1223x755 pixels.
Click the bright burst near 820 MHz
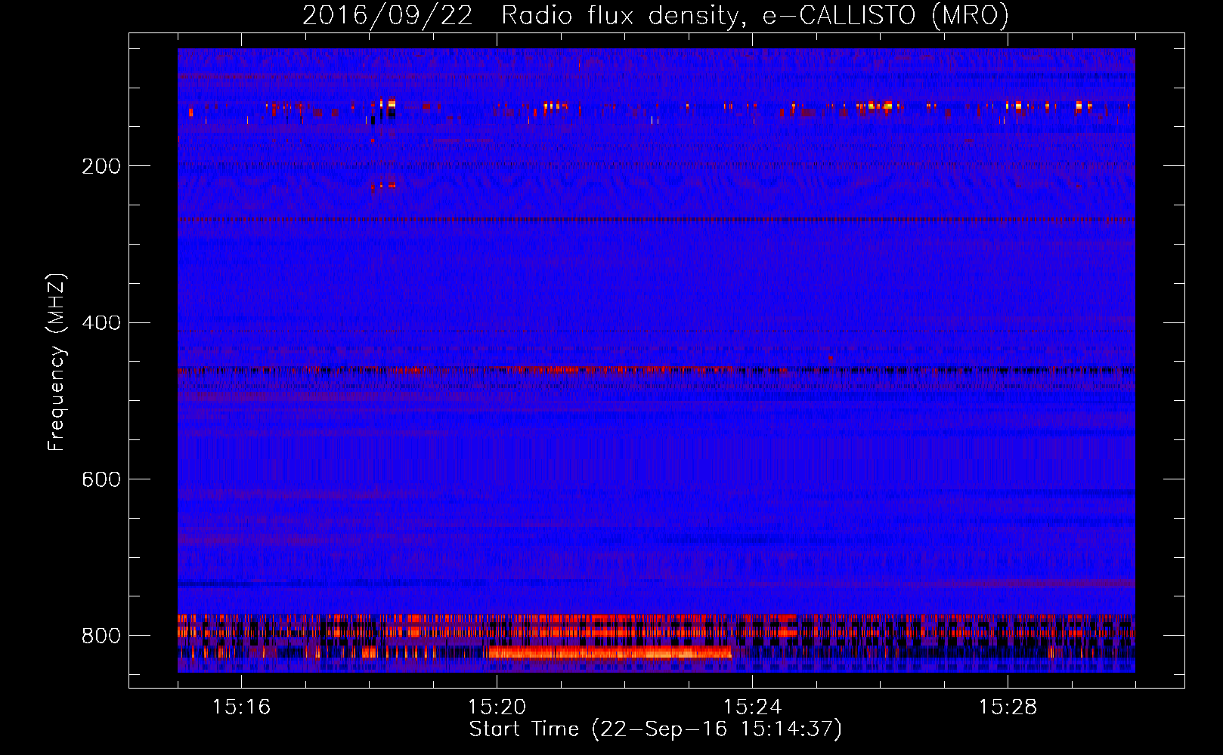[610, 652]
